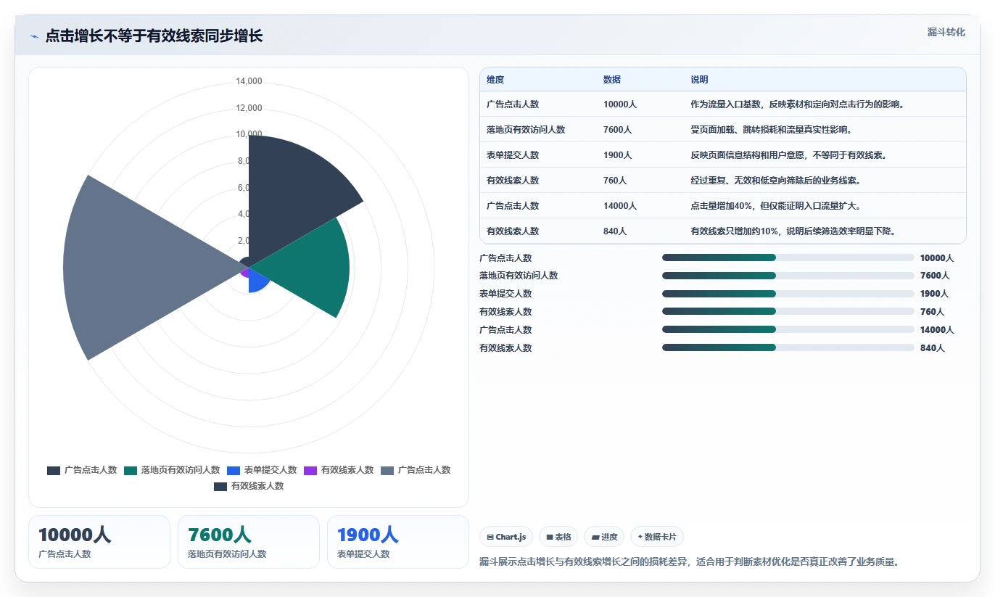Click the 进度 chip

point(604,537)
